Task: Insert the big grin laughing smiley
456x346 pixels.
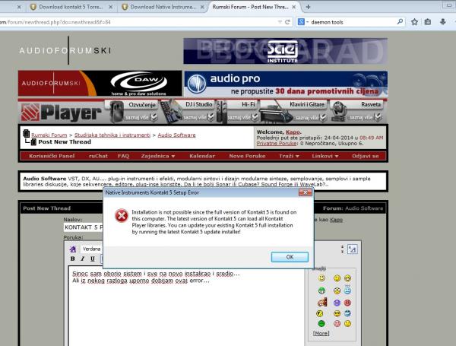Action: click(x=347, y=278)
